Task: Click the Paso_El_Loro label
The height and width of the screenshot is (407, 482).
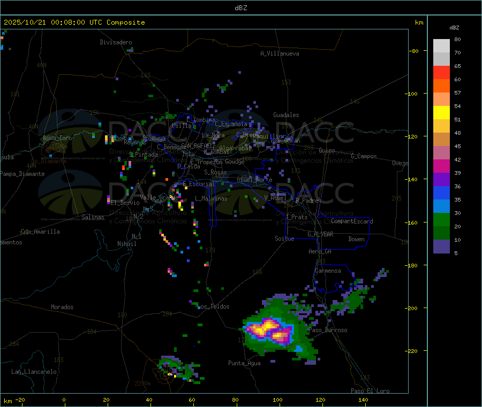Action: [x=371, y=391]
